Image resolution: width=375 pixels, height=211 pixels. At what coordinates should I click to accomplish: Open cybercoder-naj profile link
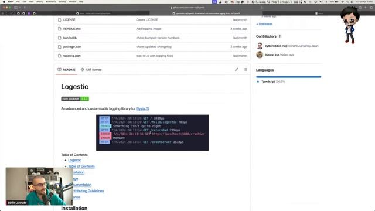[275, 46]
